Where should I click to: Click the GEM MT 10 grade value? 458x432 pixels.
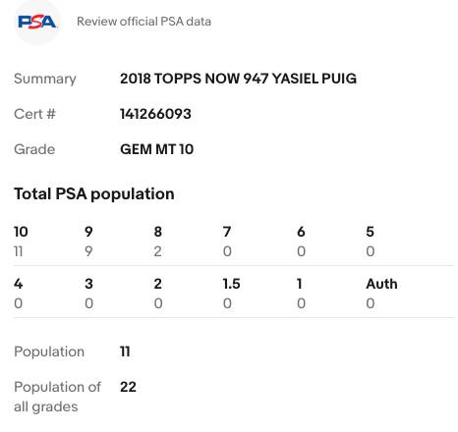coord(156,149)
